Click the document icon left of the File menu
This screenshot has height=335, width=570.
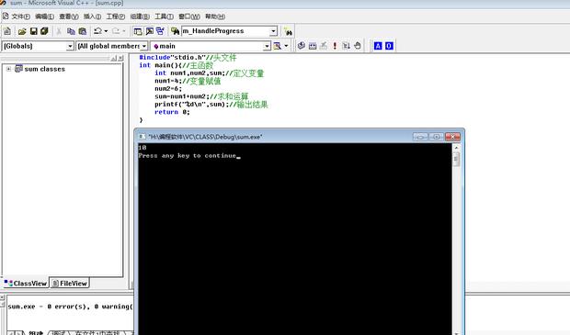[x=6, y=17]
